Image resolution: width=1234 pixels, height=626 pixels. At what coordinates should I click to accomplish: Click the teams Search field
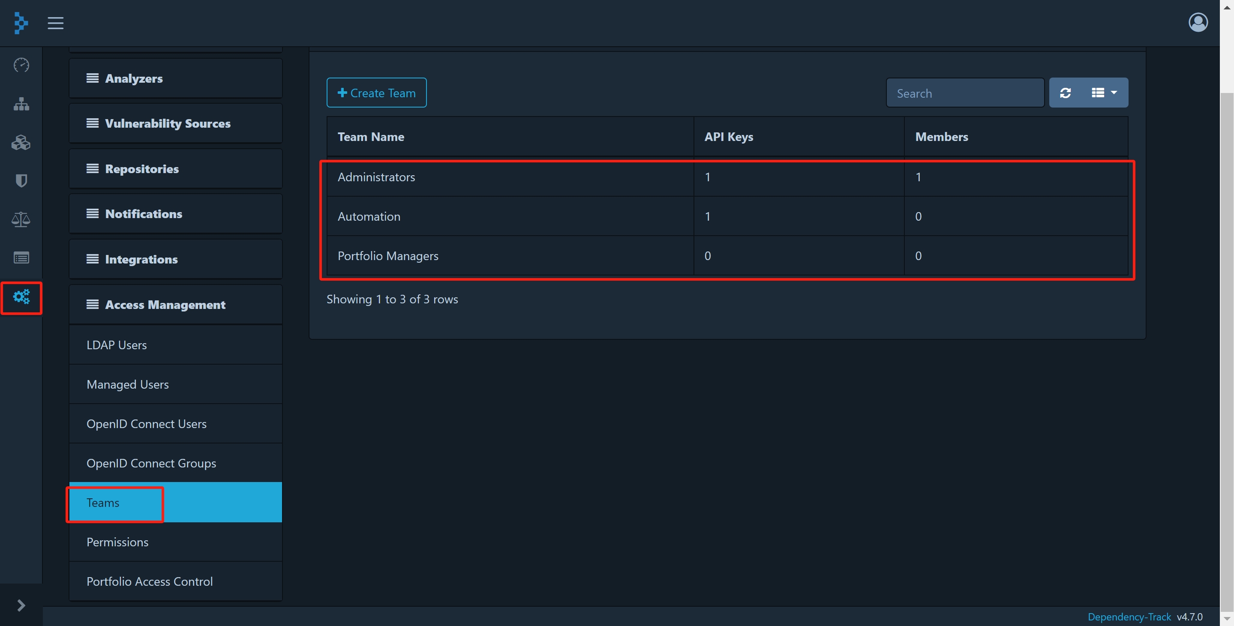964,93
